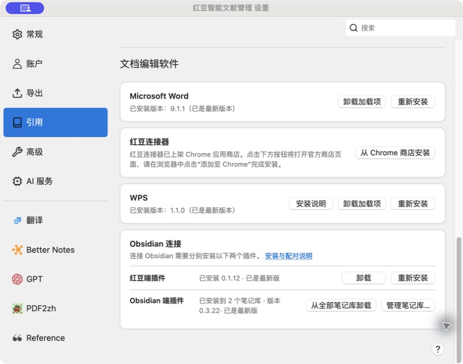Click the 已安装版本：1.1.0 text
The image size is (463, 364).
click(x=182, y=210)
